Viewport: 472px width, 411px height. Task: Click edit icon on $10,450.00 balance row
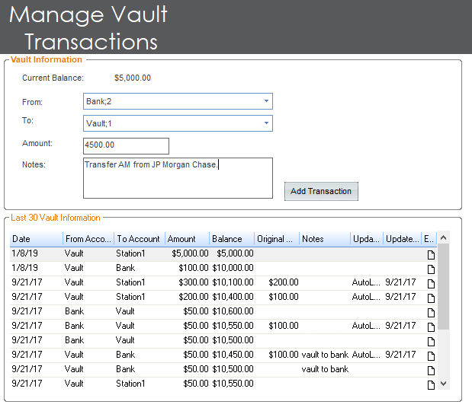coord(431,355)
